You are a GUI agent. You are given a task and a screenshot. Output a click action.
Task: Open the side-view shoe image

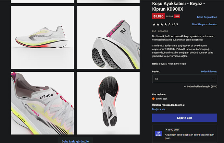43,37
